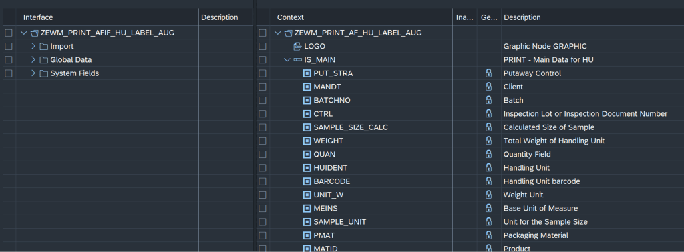
Task: Click the BATCHNO field icon
Action: tap(307, 101)
